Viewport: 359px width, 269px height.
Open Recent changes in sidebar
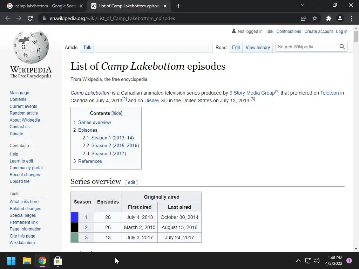tap(25, 174)
